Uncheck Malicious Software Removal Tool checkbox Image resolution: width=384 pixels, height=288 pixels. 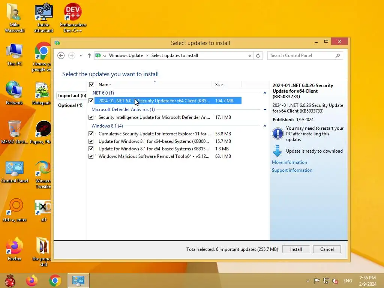91,156
